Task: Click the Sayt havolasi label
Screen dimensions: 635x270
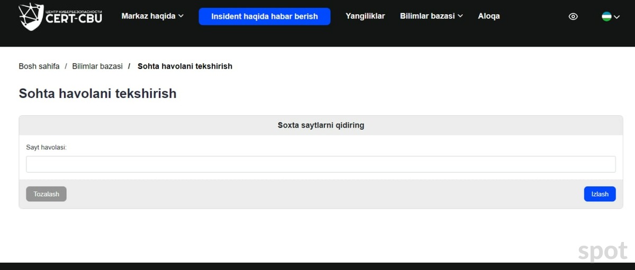Action: tap(46, 147)
